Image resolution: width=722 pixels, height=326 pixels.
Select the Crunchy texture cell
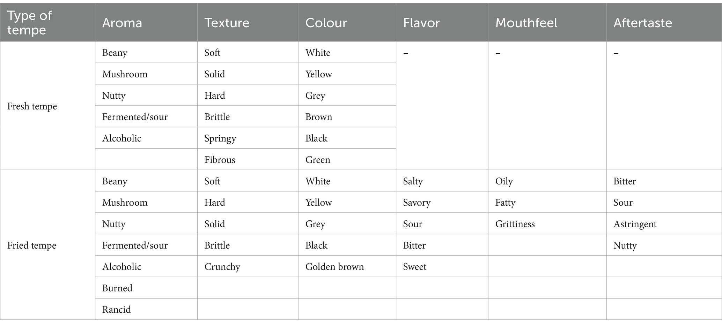(248, 267)
